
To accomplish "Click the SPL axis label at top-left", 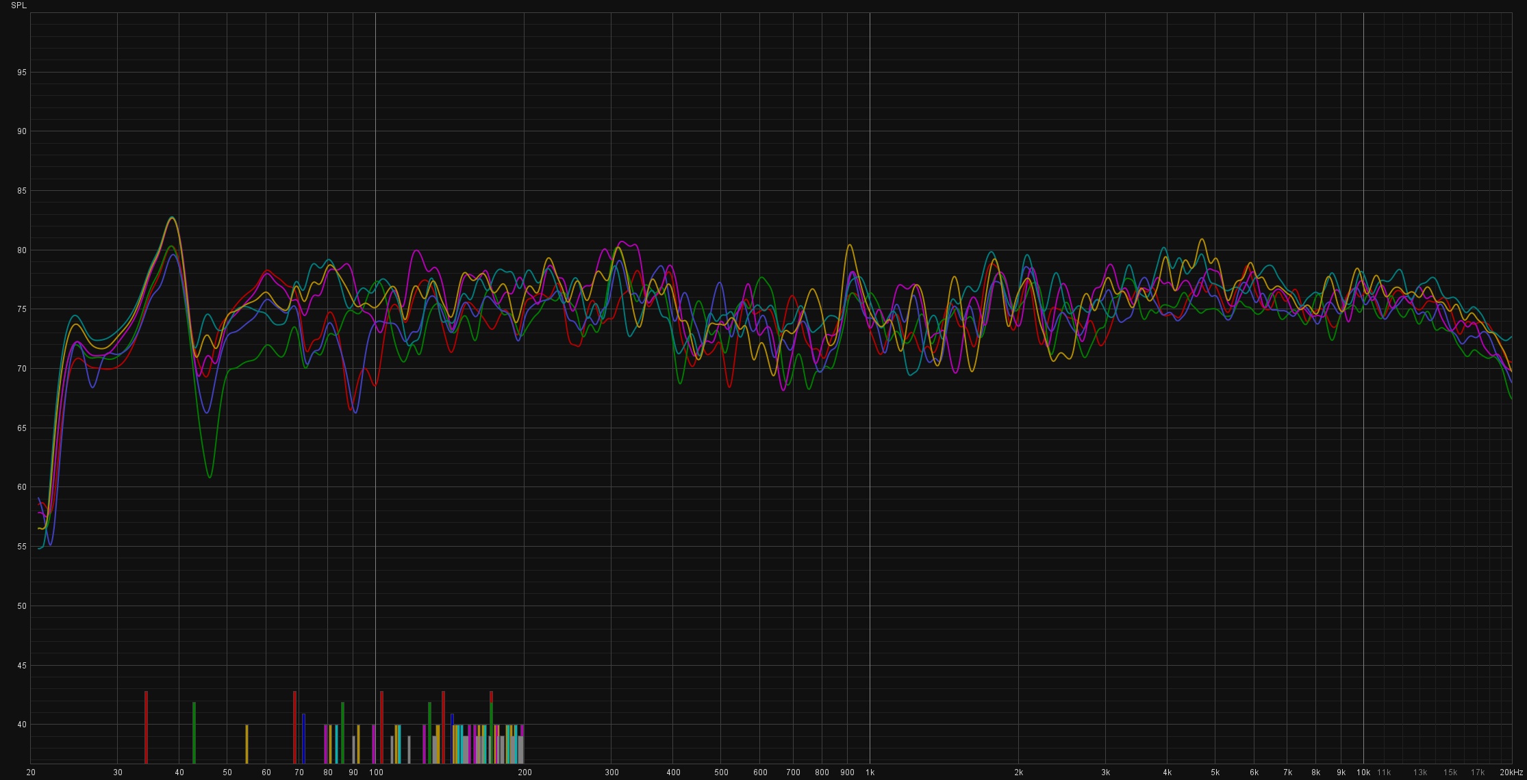I will (18, 5).
